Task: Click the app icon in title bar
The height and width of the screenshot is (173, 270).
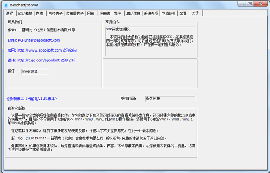Action: [6, 5]
